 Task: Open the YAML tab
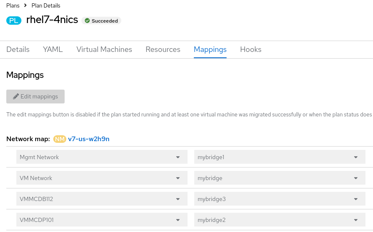[53, 49]
